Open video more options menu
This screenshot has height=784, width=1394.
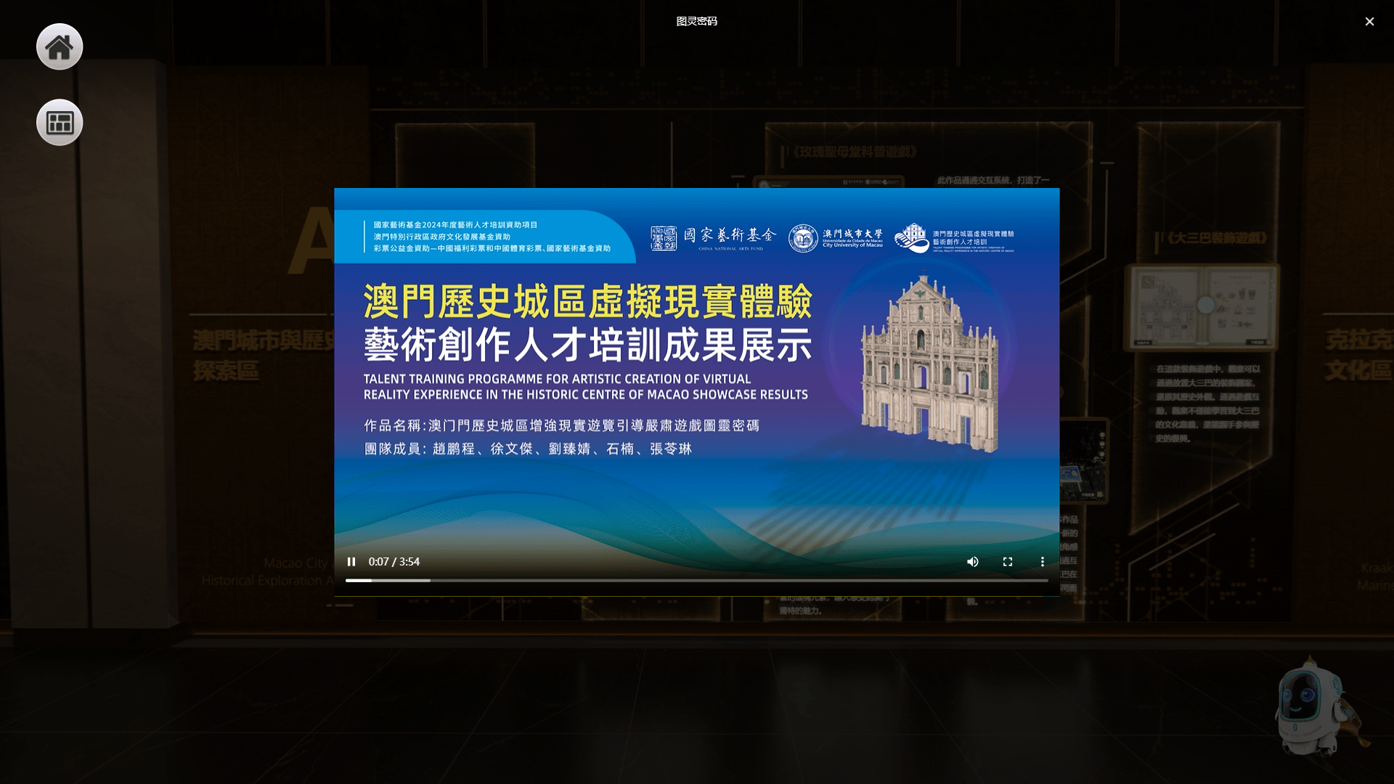tap(1043, 562)
